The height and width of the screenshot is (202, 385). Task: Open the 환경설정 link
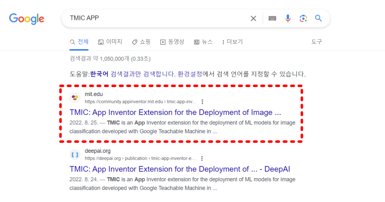tap(190, 74)
